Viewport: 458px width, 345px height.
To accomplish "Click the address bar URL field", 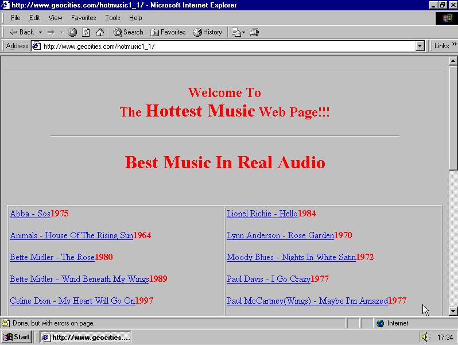I will [x=228, y=46].
